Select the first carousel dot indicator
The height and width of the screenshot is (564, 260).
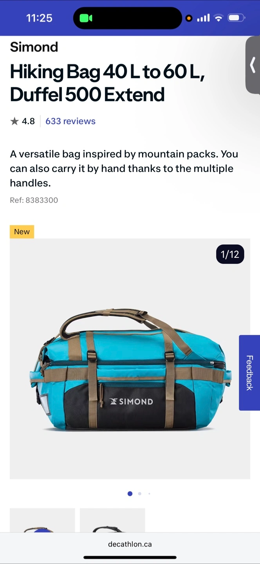[130, 493]
